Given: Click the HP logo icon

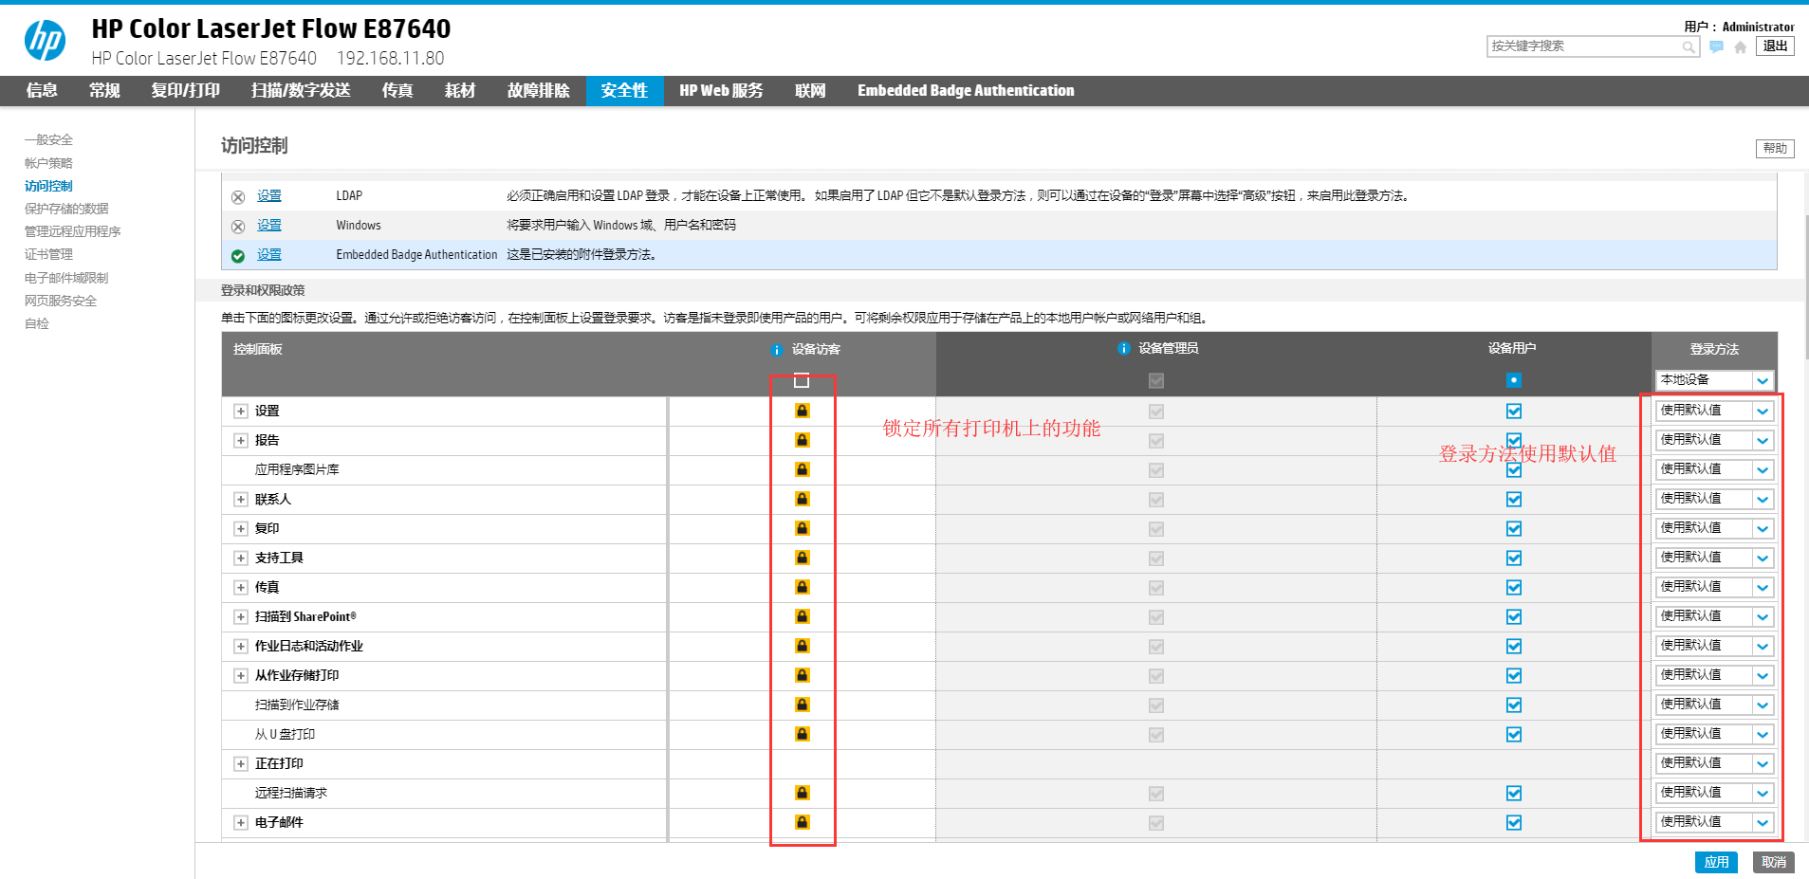Looking at the screenshot, I should click(x=45, y=41).
